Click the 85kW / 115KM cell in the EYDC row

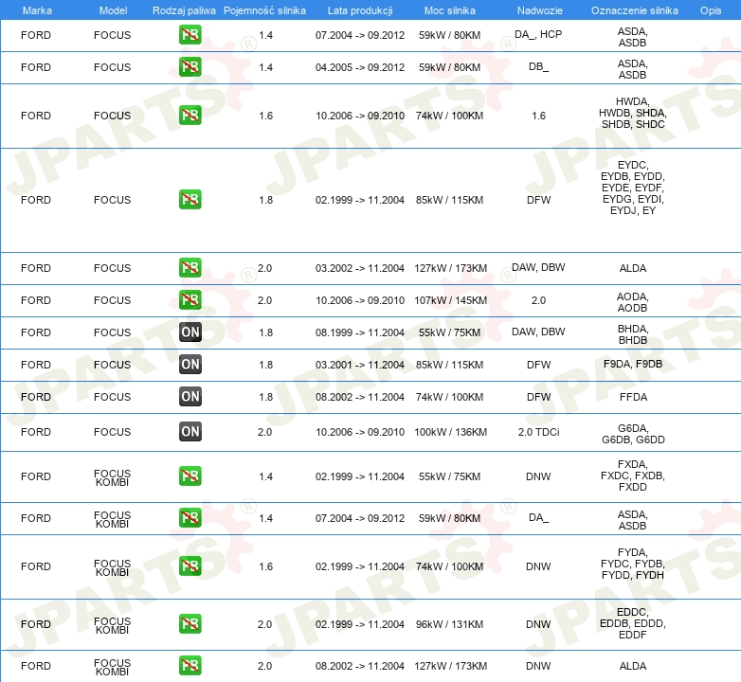(x=449, y=200)
